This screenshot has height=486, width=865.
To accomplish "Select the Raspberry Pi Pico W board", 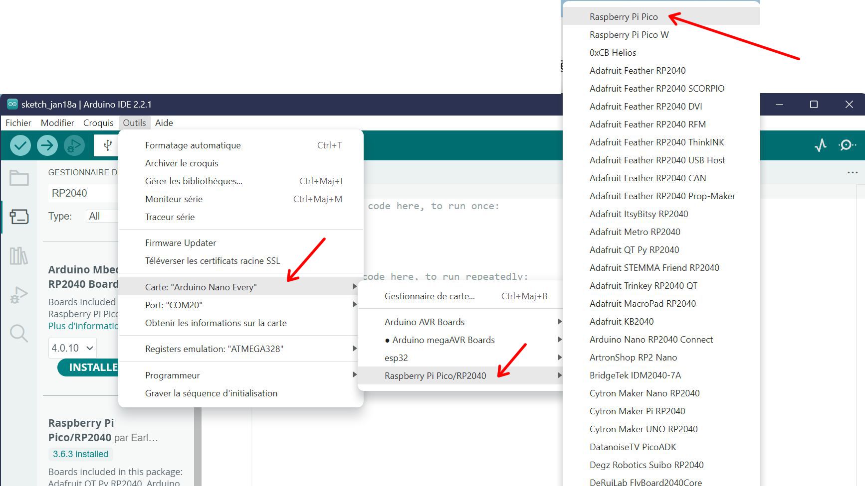I will coord(661,35).
